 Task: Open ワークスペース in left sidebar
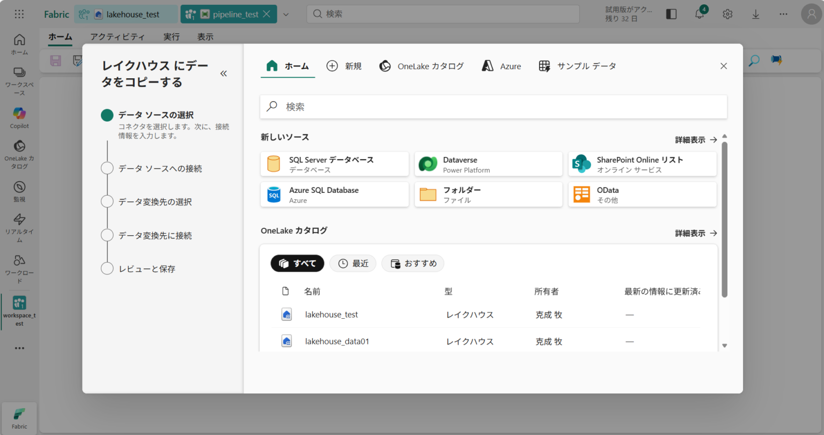click(19, 81)
